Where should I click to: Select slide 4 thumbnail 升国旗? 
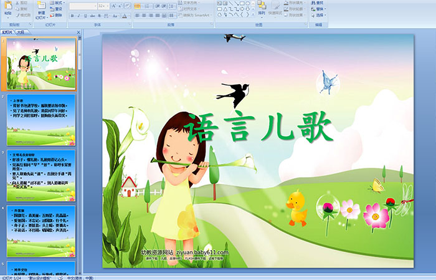41,231
